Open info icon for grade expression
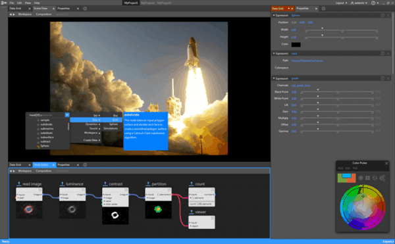 pos(382,78)
